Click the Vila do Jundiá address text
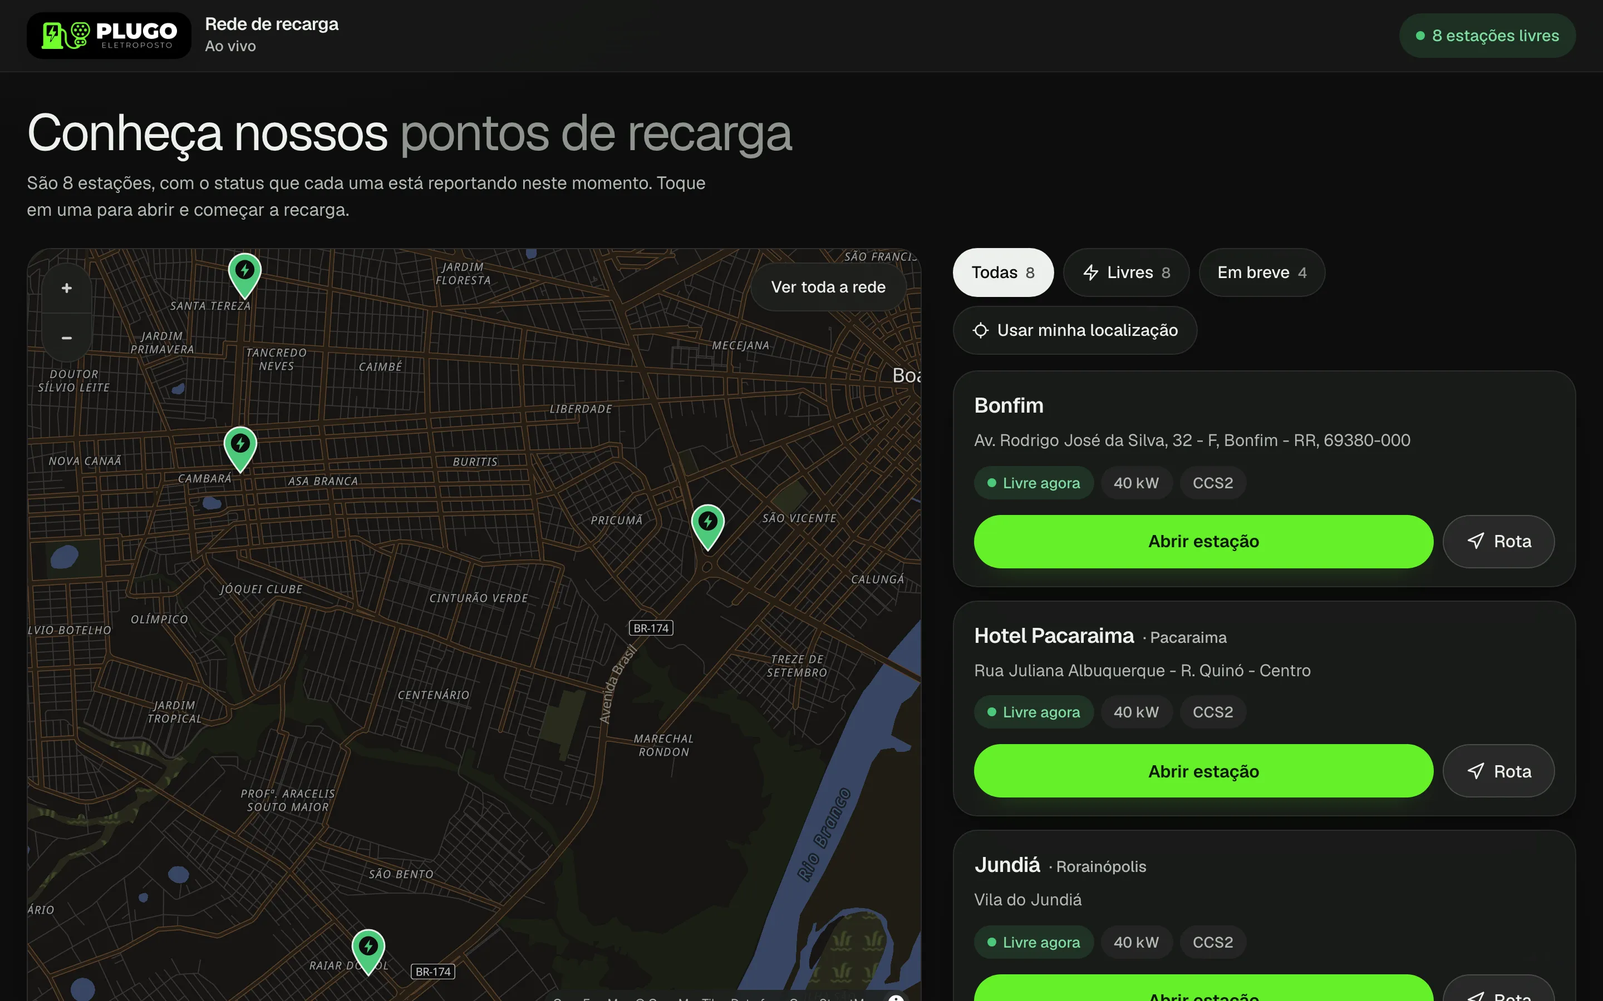The image size is (1603, 1001). [x=1027, y=900]
